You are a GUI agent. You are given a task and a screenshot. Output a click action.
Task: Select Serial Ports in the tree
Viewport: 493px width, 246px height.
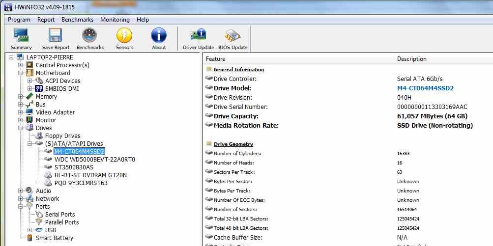[x=60, y=214]
